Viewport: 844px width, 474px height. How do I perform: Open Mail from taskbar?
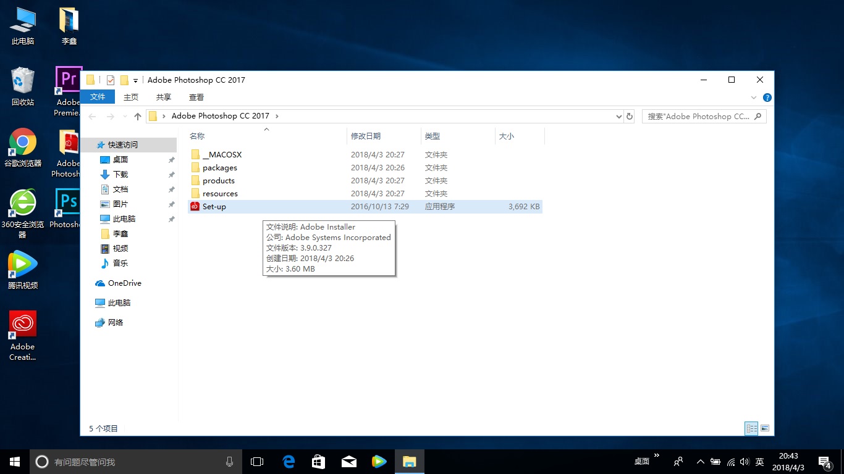[x=348, y=461]
